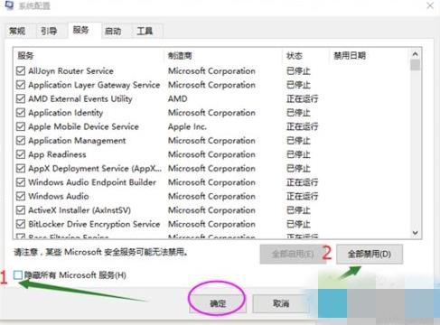Screen dimensions: 440x325
Task: Click the 全部禁用(D) button
Action: 370,255
